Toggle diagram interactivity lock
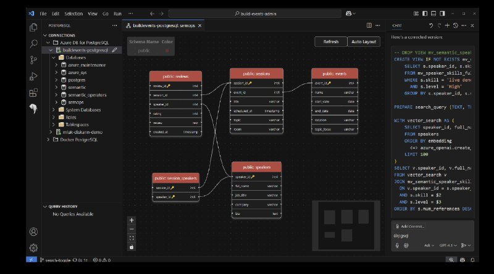The image size is (494, 274). (x=132, y=247)
